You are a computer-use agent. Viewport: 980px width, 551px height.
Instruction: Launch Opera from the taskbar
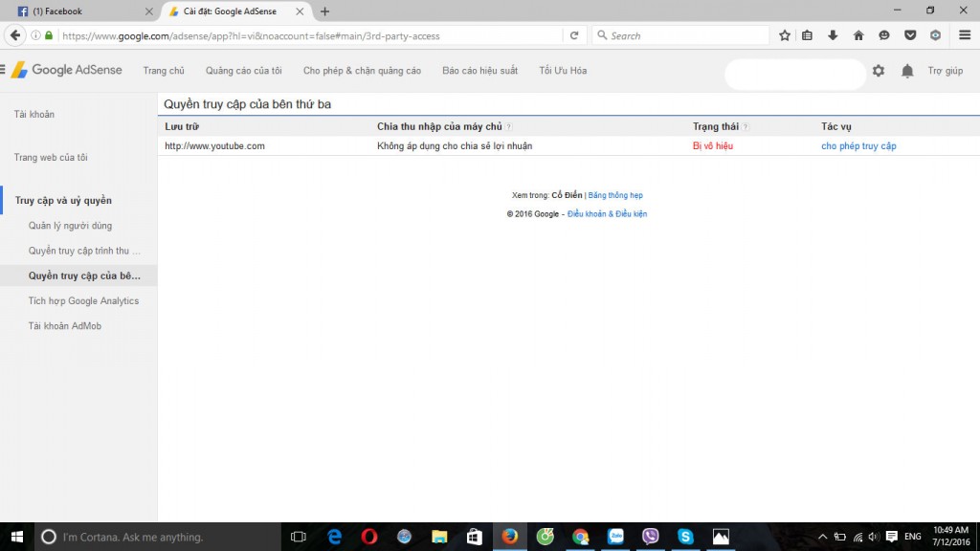point(369,537)
